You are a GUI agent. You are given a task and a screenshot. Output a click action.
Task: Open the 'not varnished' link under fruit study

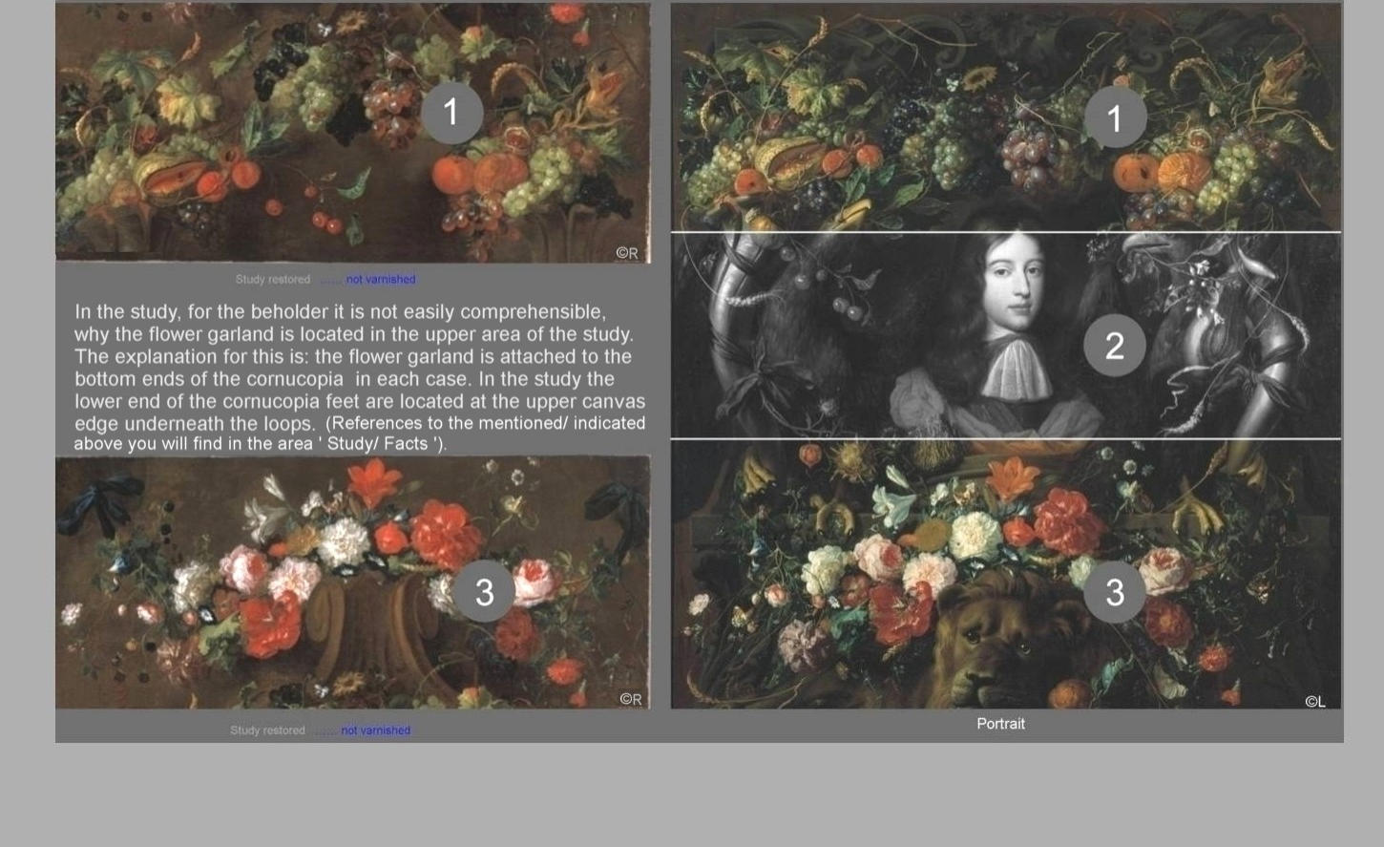[x=380, y=280]
